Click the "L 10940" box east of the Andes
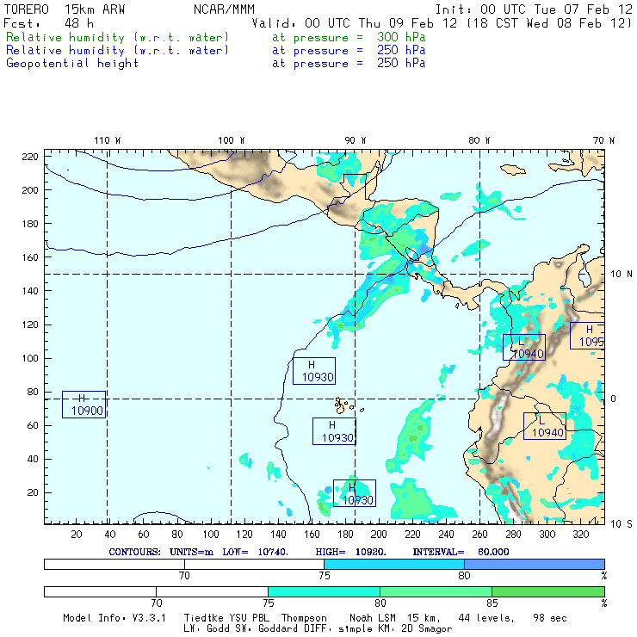The width and height of the screenshot is (637, 637). [544, 426]
